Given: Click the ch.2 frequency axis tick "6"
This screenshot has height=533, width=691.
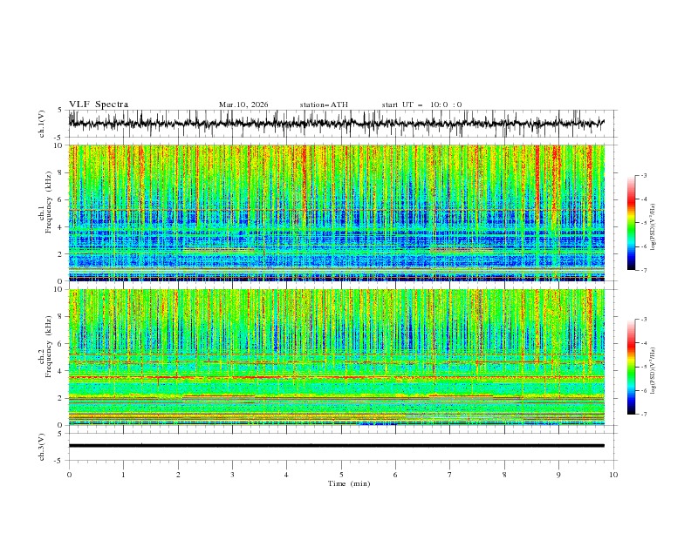Looking at the screenshot, I should pyautogui.click(x=61, y=344).
